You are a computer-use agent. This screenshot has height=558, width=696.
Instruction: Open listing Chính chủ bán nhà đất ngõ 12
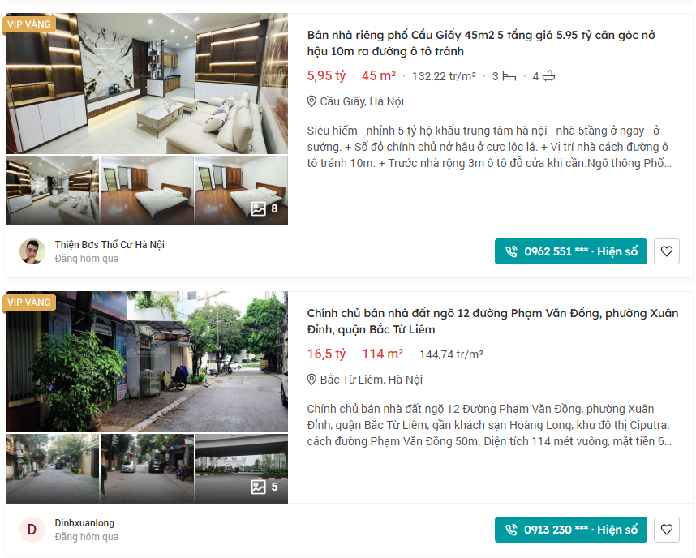[x=492, y=321]
